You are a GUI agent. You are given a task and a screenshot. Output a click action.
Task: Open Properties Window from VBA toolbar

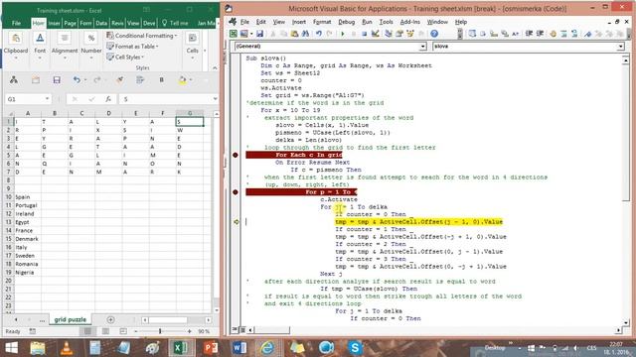(399, 34)
